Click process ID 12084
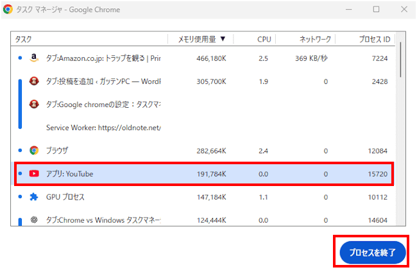Screen dimensions: 417x272 point(378,151)
